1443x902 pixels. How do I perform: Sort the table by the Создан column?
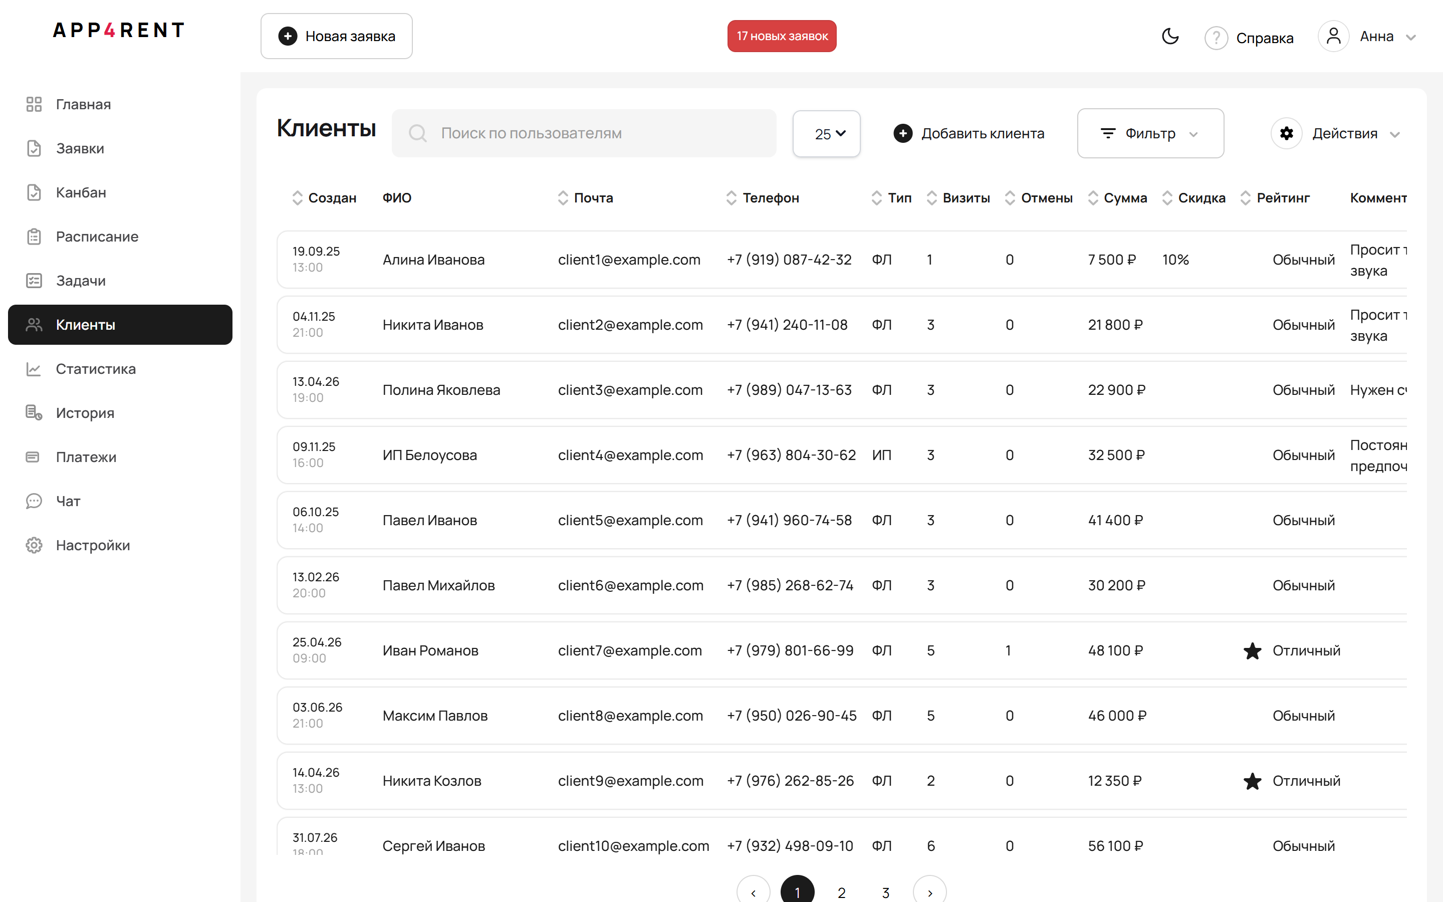(x=324, y=198)
